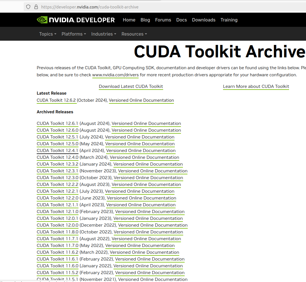Open CUDA Toolkit 11.6.1 link
Image resolution: width=306 pixels, height=282 pixels.
coord(57,259)
